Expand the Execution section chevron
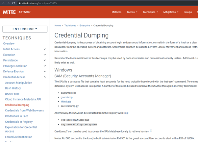Viewport: 198px width, 142px height. pyautogui.click(x=45, y=55)
